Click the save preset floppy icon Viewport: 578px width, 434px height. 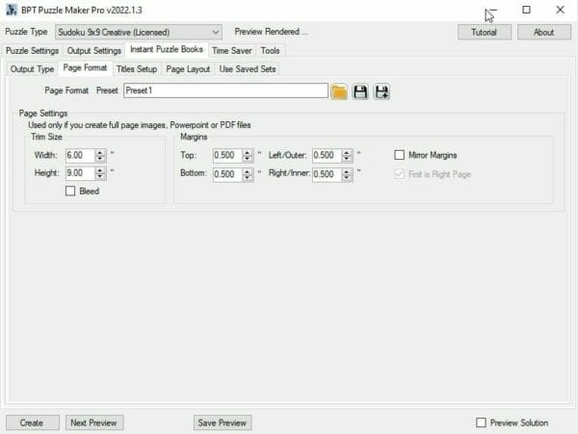[360, 91]
